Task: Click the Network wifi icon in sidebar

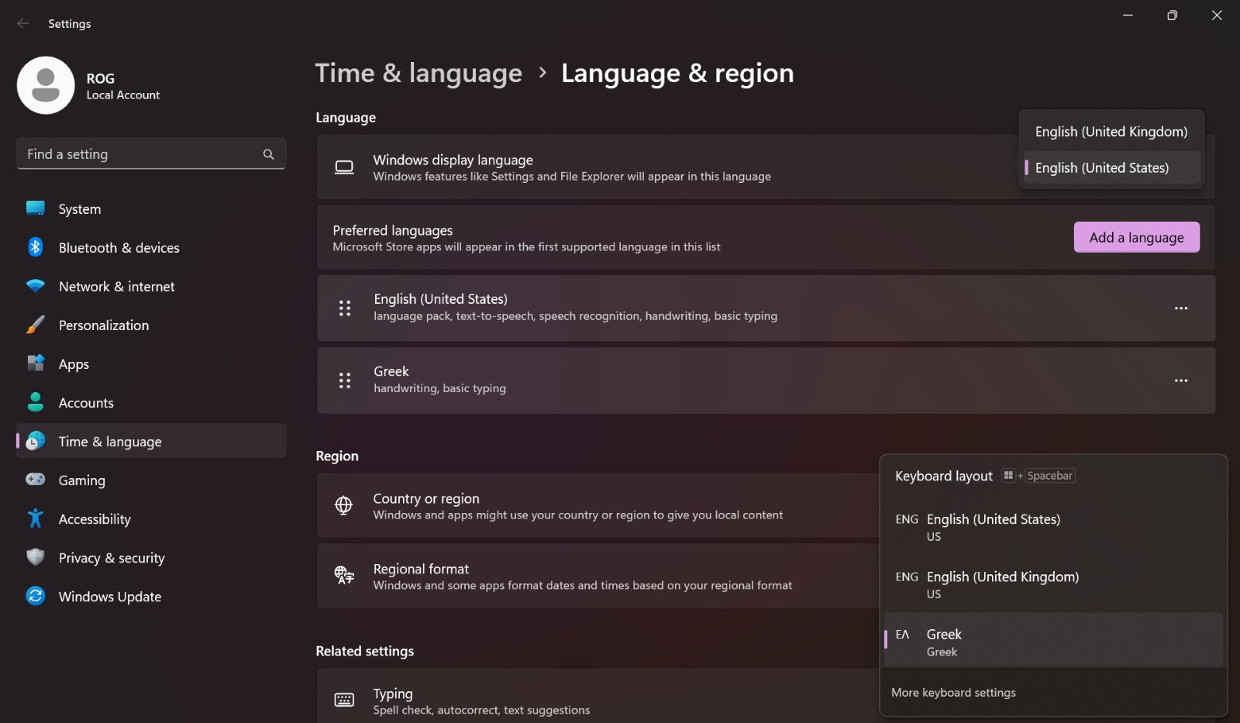Action: (x=36, y=286)
